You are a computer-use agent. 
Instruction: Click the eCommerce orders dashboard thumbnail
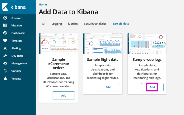pyautogui.click(x=59, y=43)
